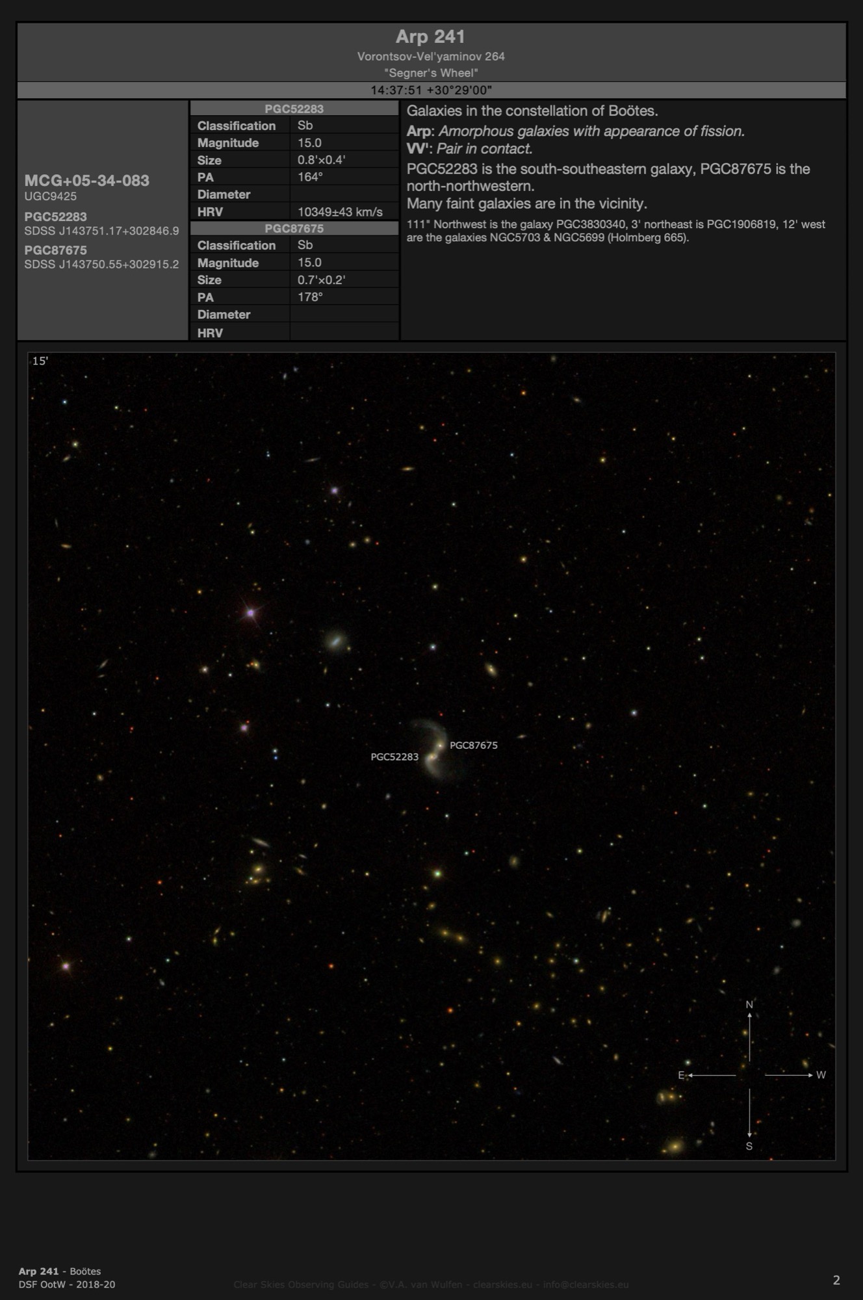Select the coordinates 14:37:51 +30°29'00" bar
This screenshot has width=863, height=1300.
pyautogui.click(x=431, y=90)
